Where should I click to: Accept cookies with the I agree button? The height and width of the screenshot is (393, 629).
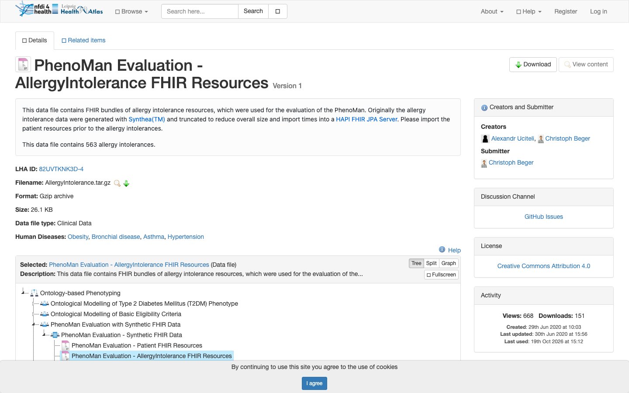tap(314, 383)
